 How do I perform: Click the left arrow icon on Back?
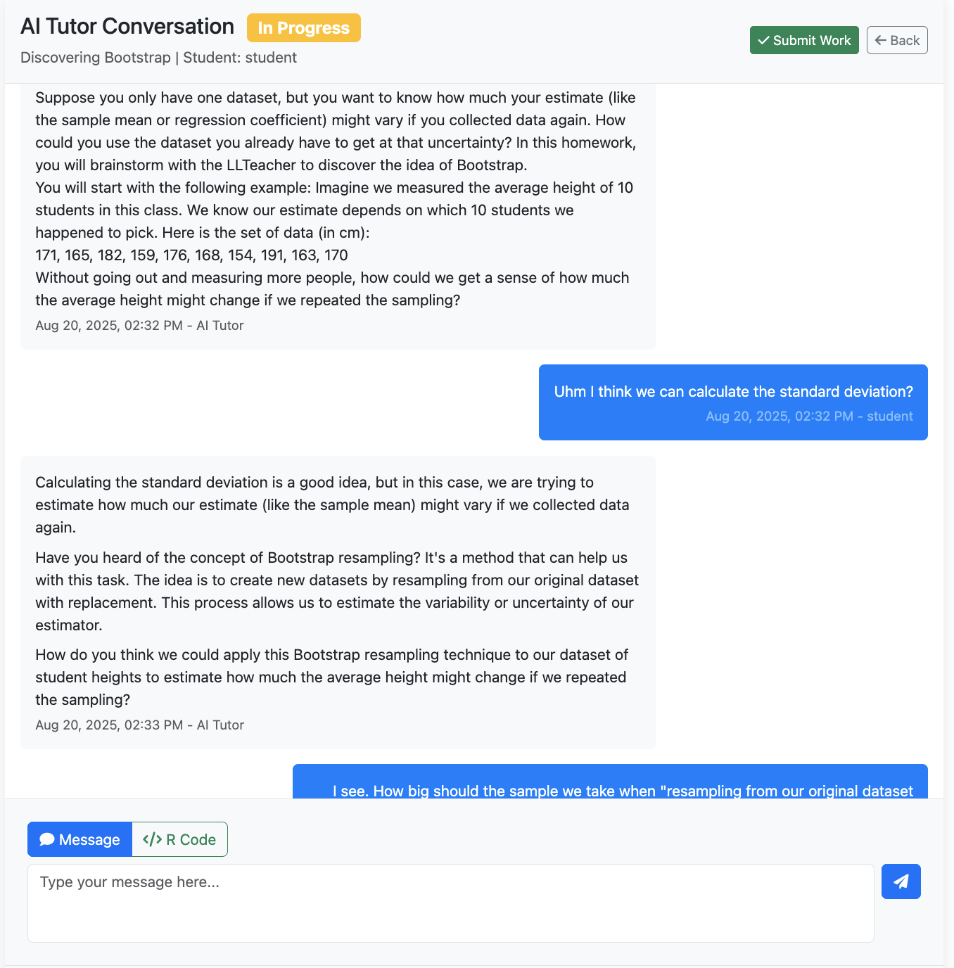click(x=880, y=40)
